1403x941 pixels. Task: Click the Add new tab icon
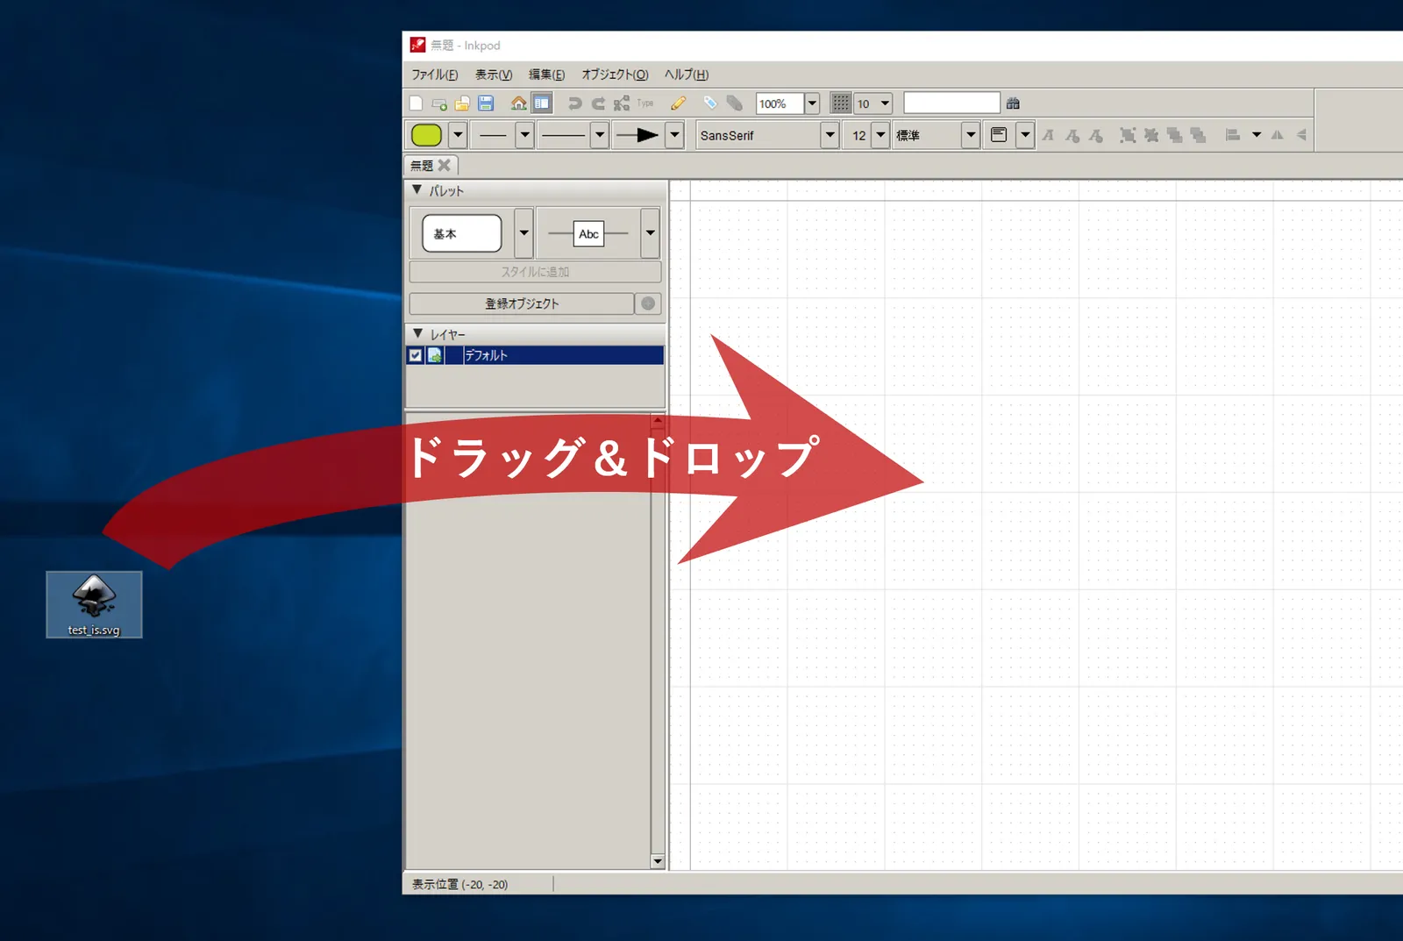(x=439, y=103)
